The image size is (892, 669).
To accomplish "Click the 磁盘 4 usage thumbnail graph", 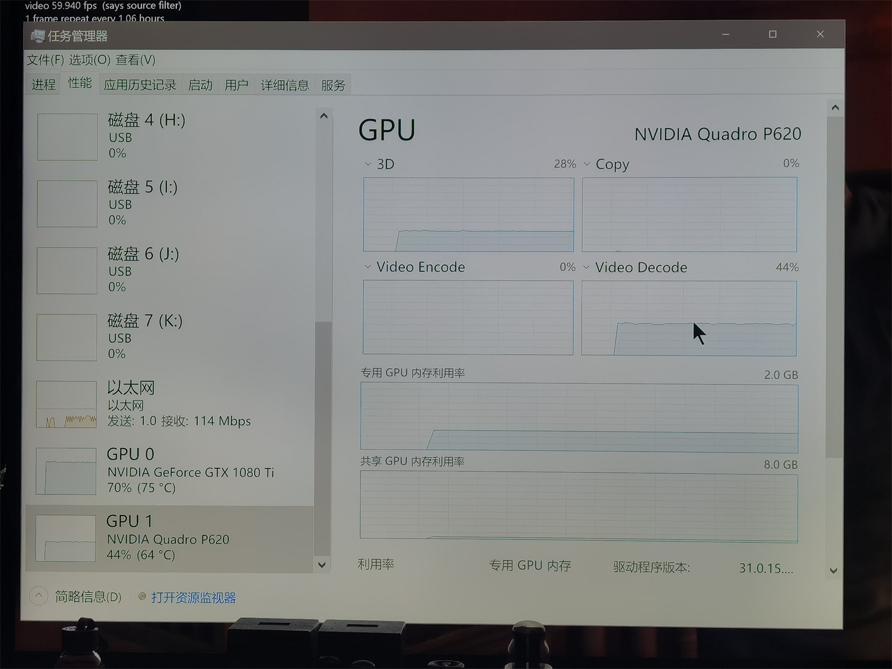I will tap(67, 137).
